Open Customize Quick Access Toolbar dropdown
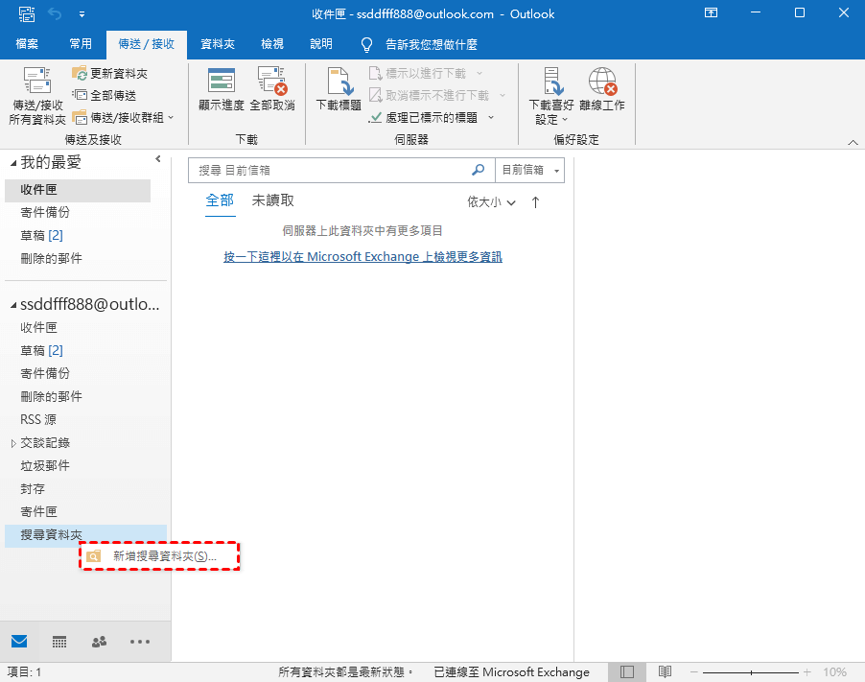 [82, 14]
